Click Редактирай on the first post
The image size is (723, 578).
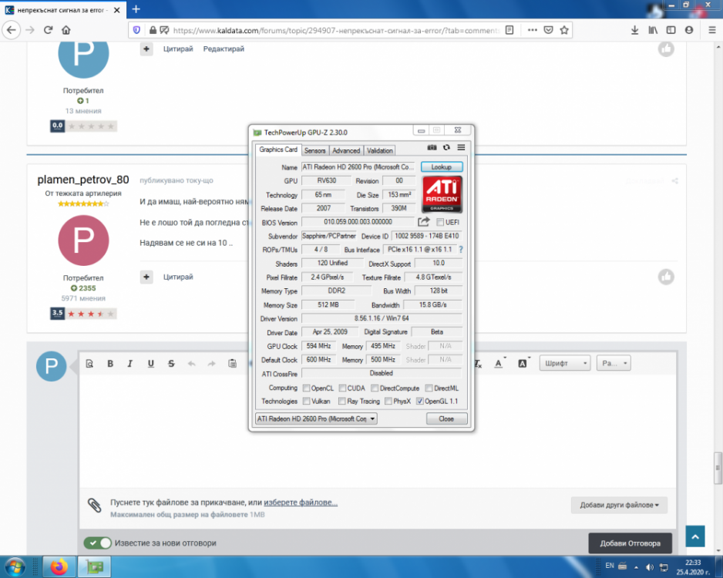(x=224, y=49)
